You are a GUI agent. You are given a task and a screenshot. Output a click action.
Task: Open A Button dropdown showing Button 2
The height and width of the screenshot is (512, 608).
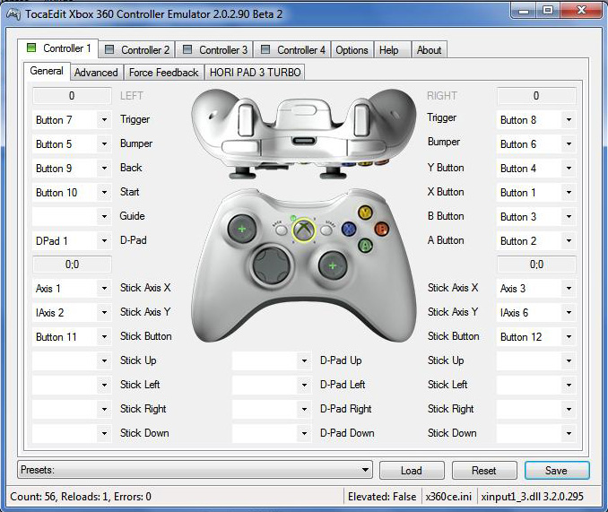536,240
